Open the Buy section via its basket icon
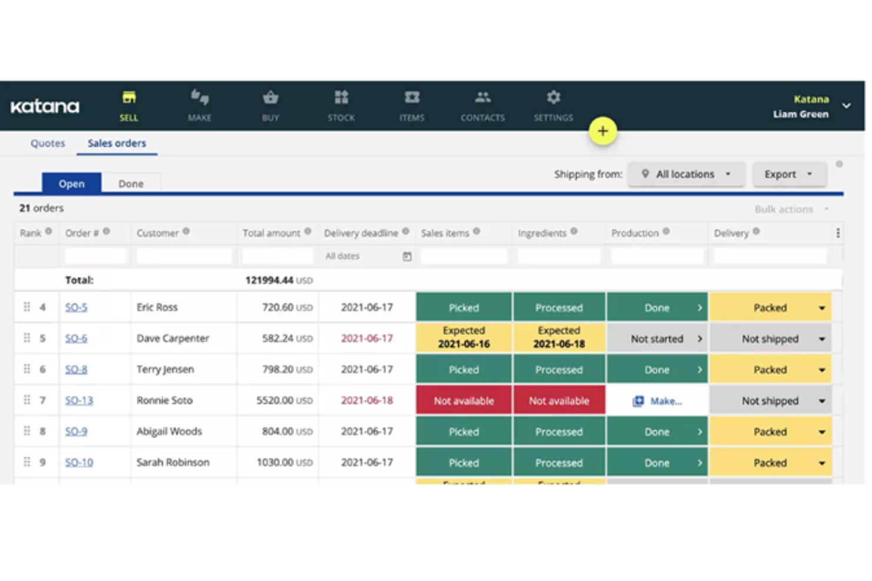This screenshot has height=581, width=872. 270,106
